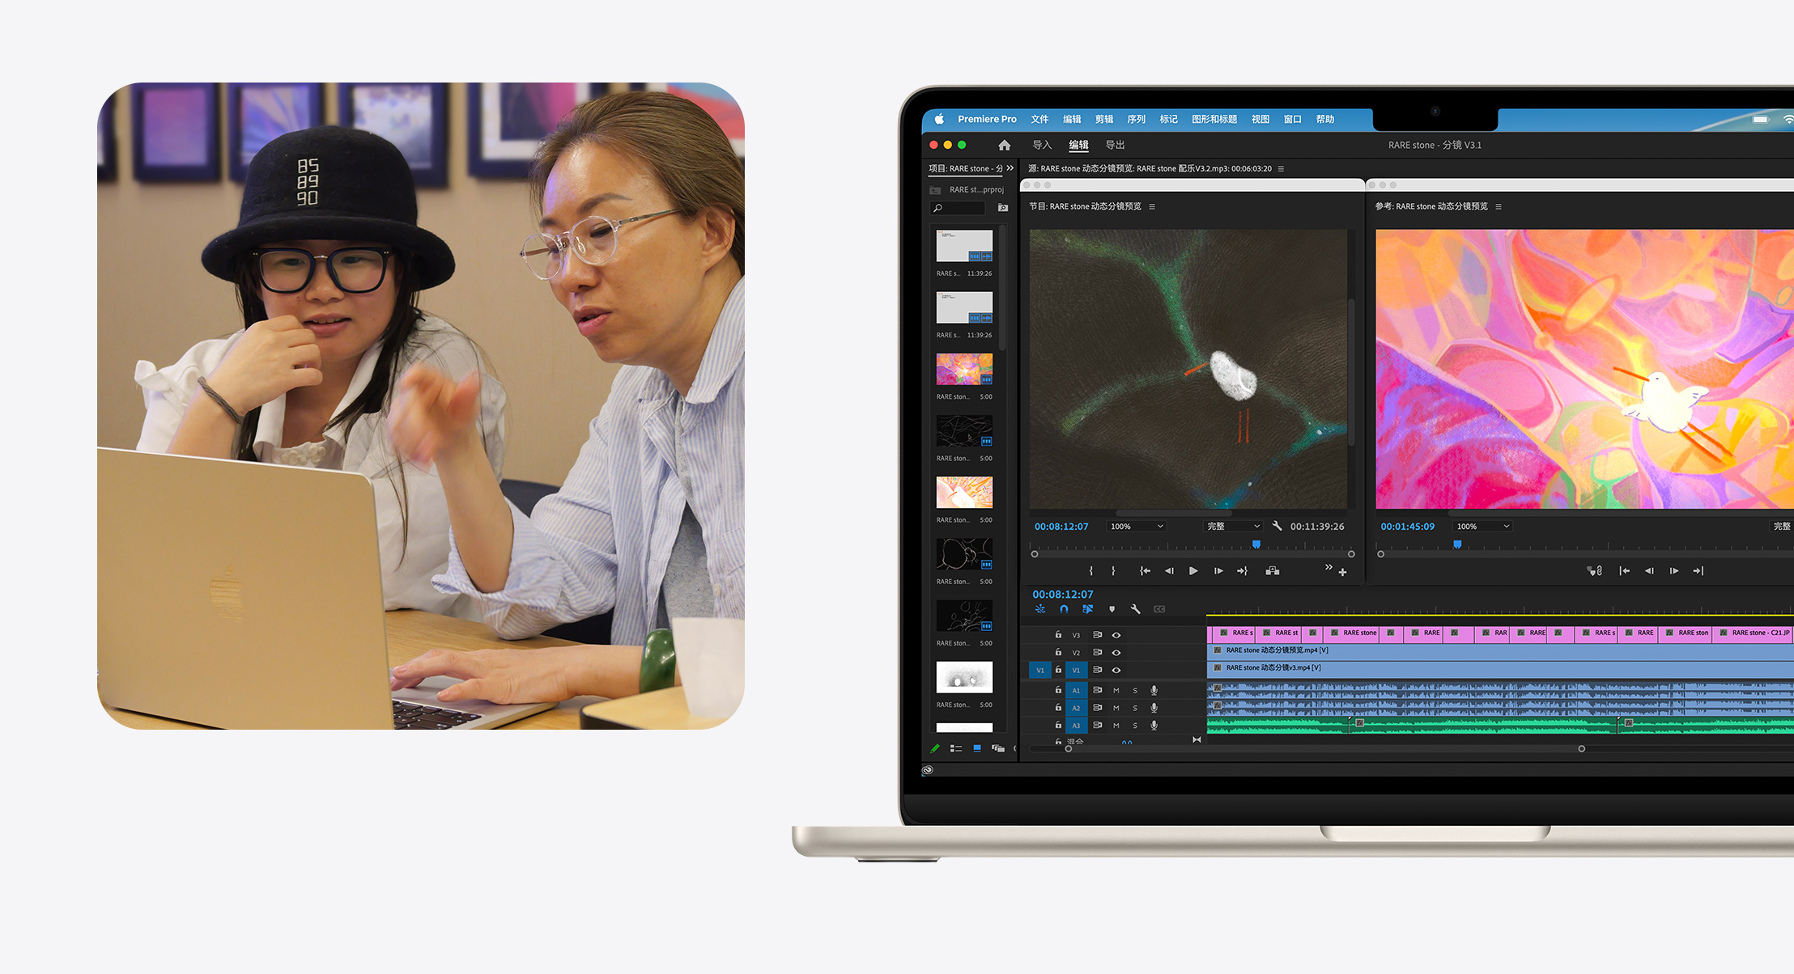Solo audio track A3
The image size is (1794, 974).
pyautogui.click(x=1135, y=726)
